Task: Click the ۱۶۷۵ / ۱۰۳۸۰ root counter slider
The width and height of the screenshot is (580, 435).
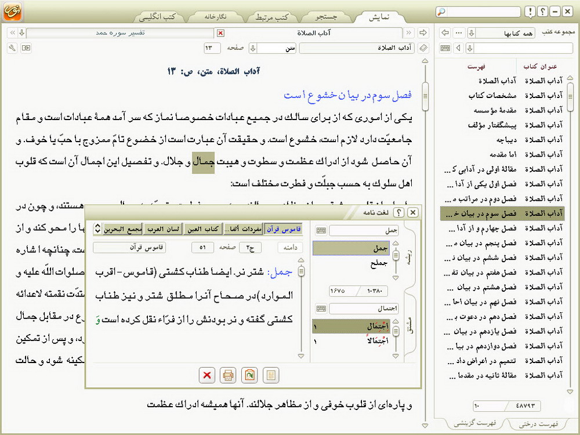Action: point(358,291)
